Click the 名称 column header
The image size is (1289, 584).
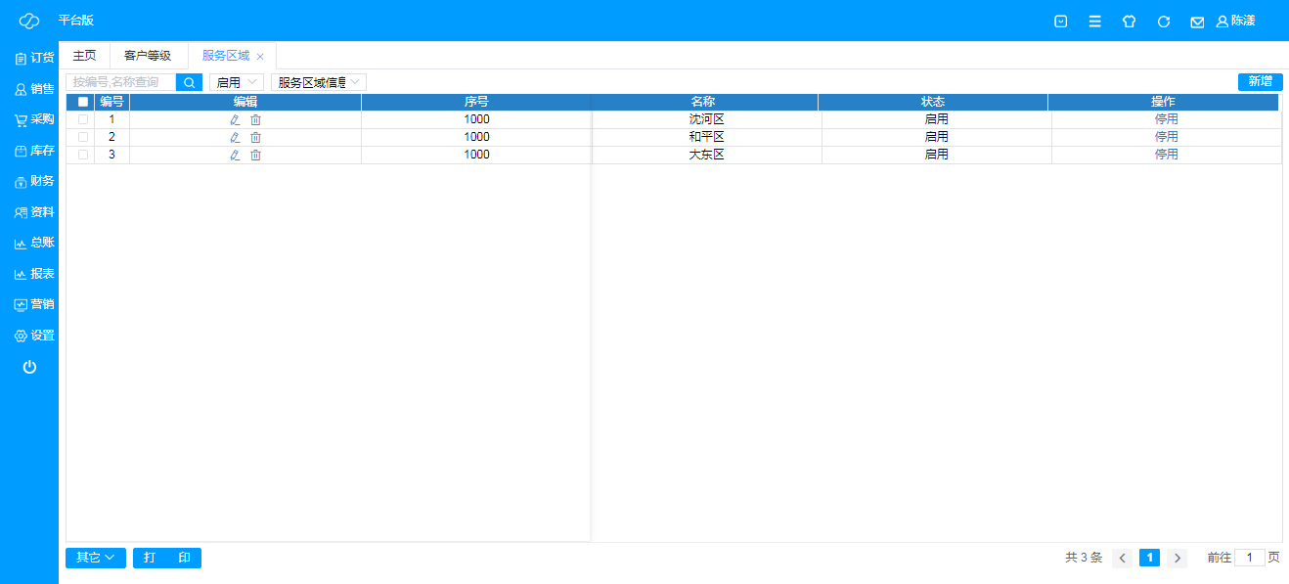tap(703, 102)
